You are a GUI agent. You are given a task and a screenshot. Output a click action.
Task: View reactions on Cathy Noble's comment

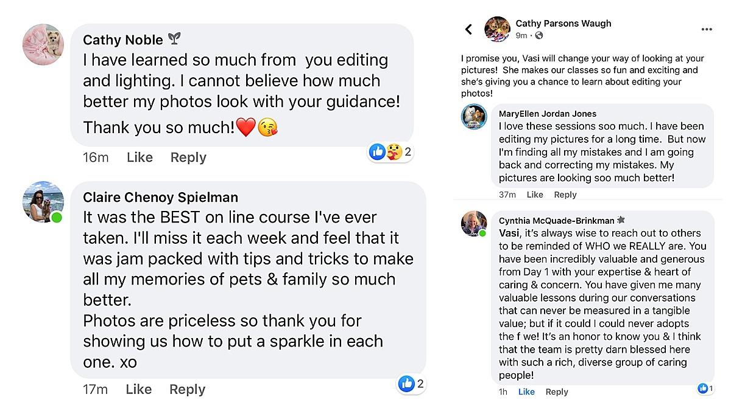[390, 151]
